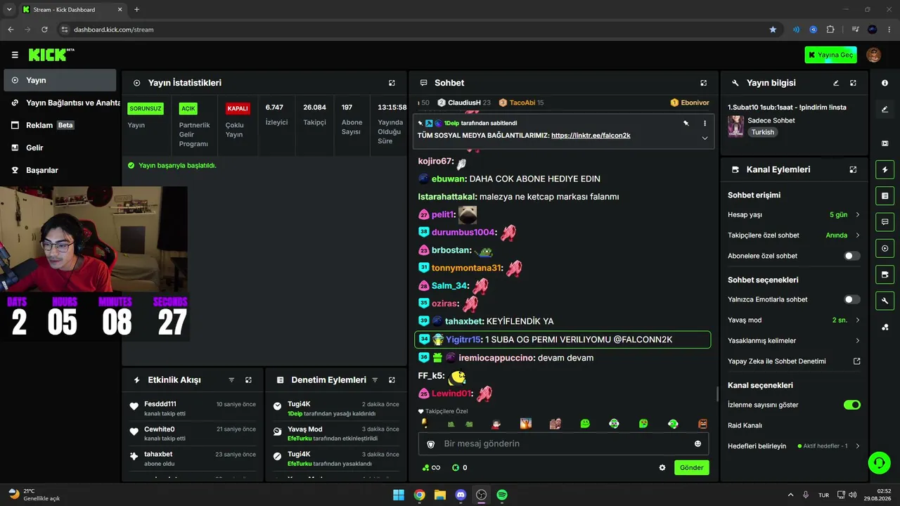900x506 pixels.
Task: Open the green headset support button
Action: (x=879, y=462)
